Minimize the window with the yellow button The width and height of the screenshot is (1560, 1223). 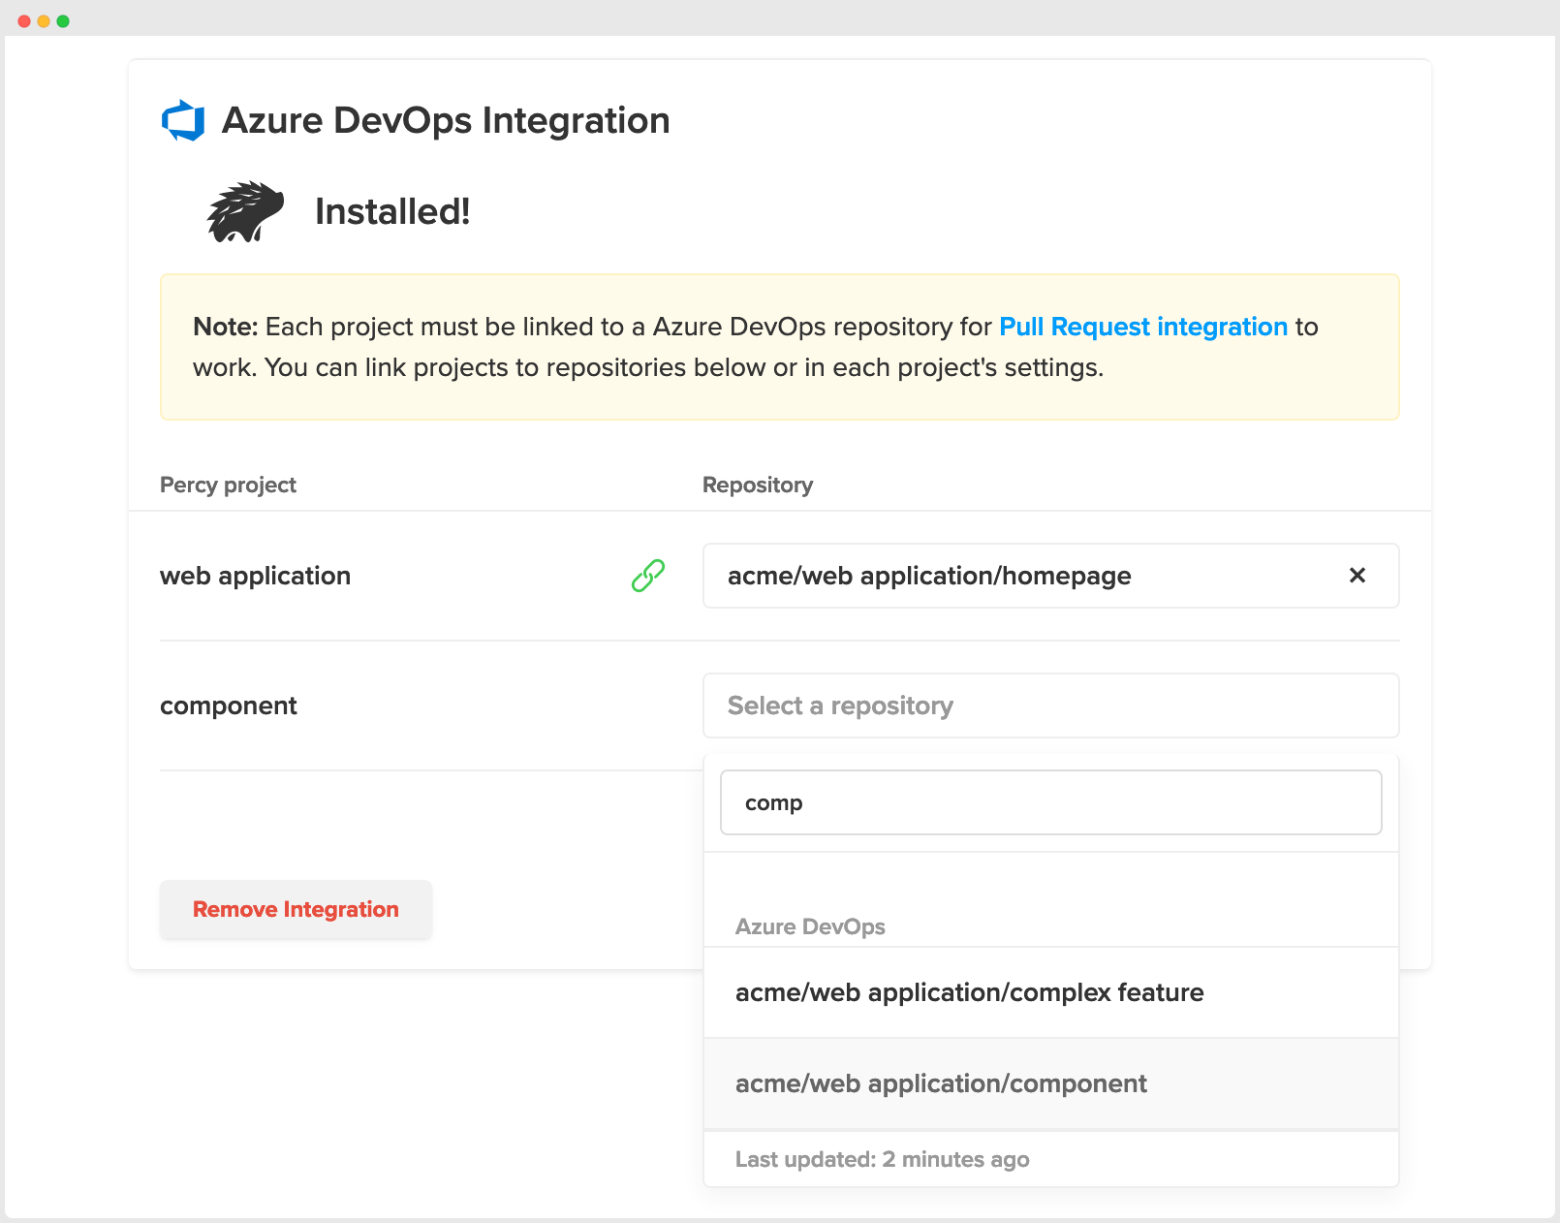tap(44, 21)
